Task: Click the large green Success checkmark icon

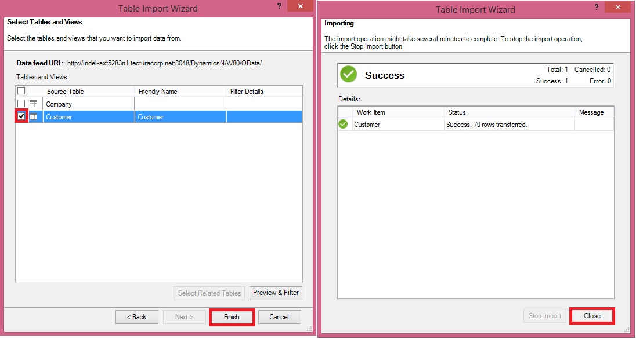Action: 348,75
